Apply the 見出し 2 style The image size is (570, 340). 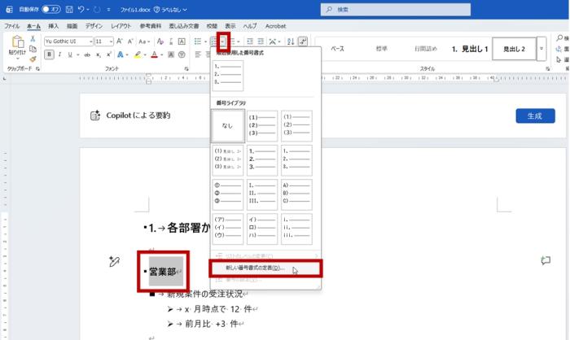[x=514, y=49]
